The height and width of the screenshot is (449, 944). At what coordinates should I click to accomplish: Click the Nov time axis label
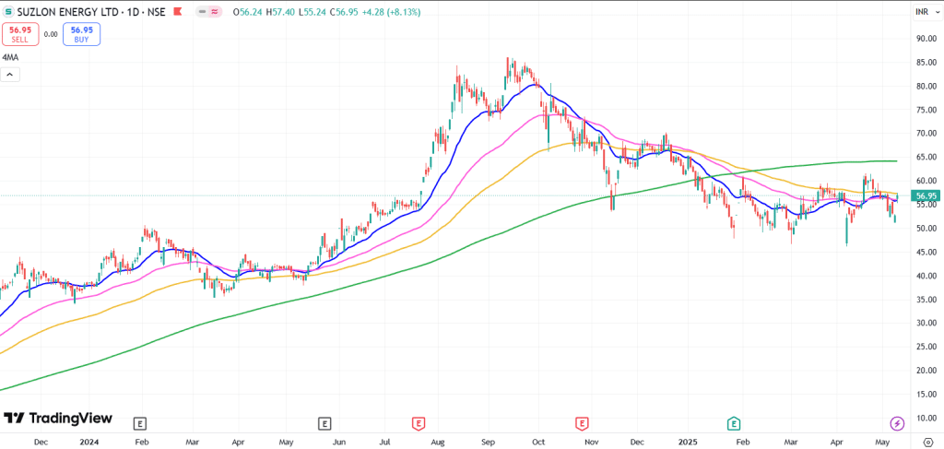tap(593, 442)
